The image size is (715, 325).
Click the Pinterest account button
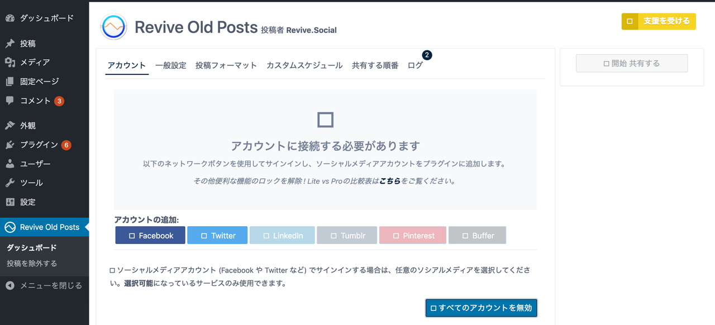pos(413,236)
